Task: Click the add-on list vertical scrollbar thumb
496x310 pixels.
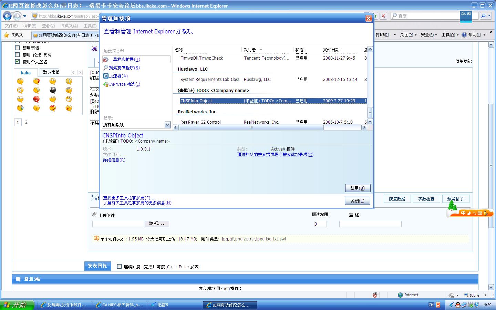Action: pos(370,112)
